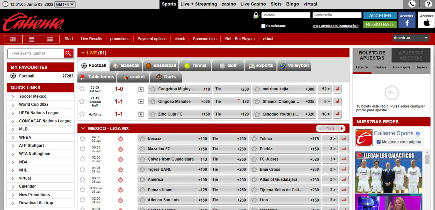Expand World Cup 2022 quick link
The image size is (435, 210).
(13, 105)
